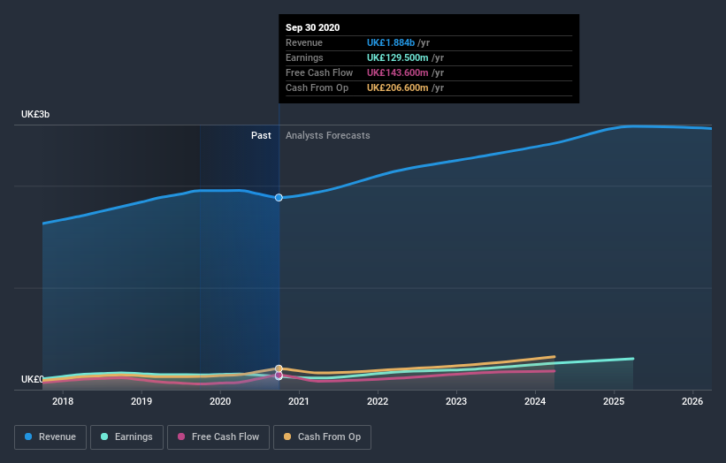Click the 2018 x-axis label
The image size is (726, 463).
tap(63, 401)
